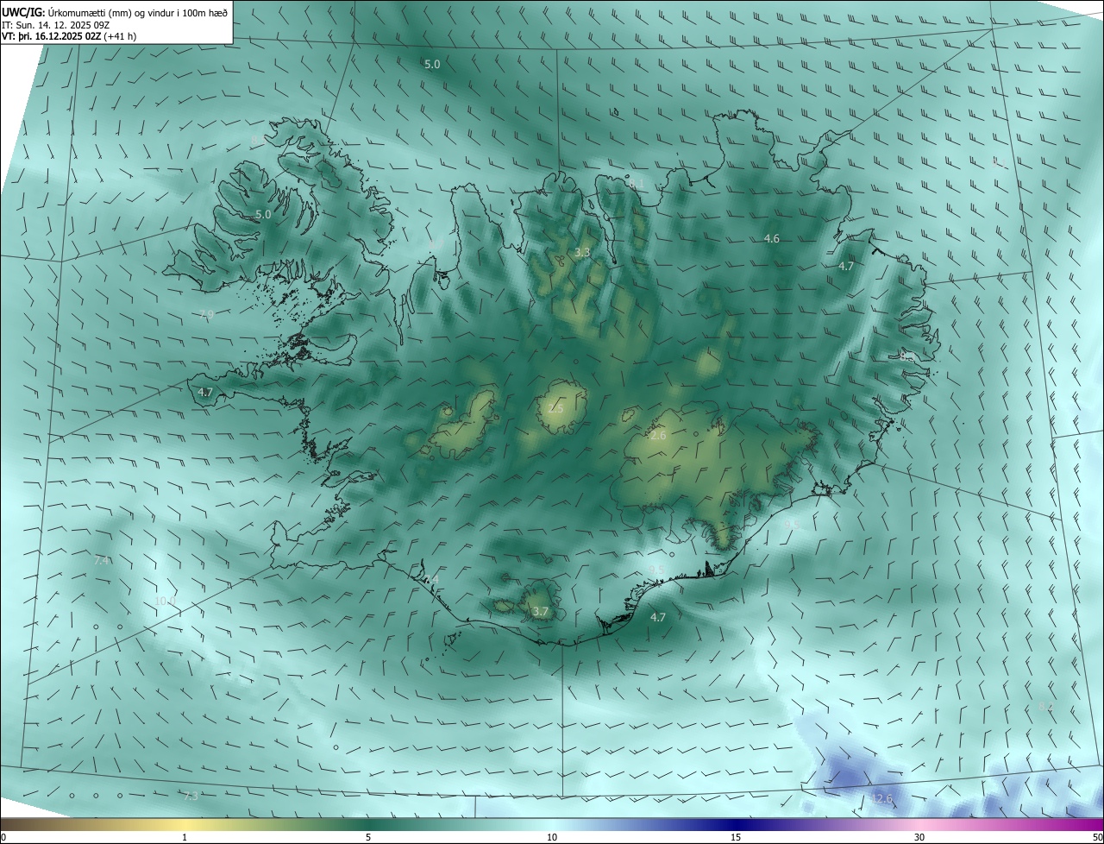Viewport: 1104px width, 844px height.
Task: Click the 7.9 value label
Action: [x=206, y=314]
